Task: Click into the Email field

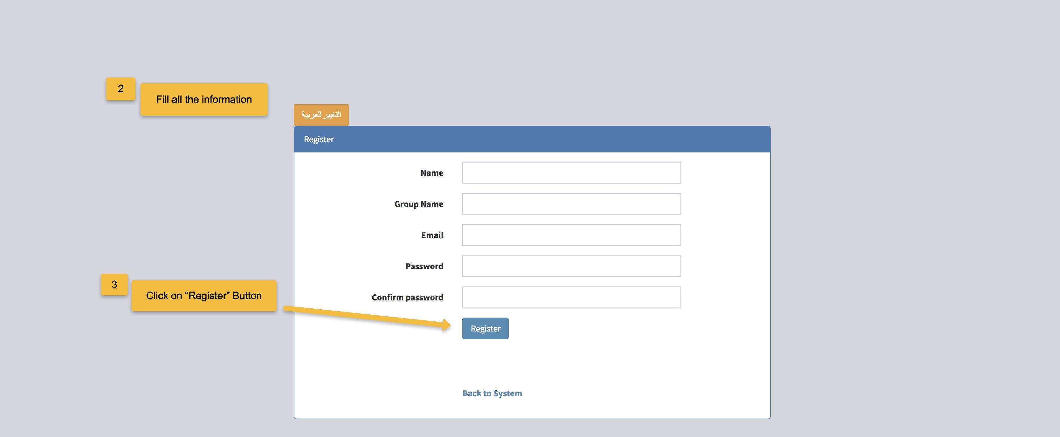Action: (x=571, y=235)
